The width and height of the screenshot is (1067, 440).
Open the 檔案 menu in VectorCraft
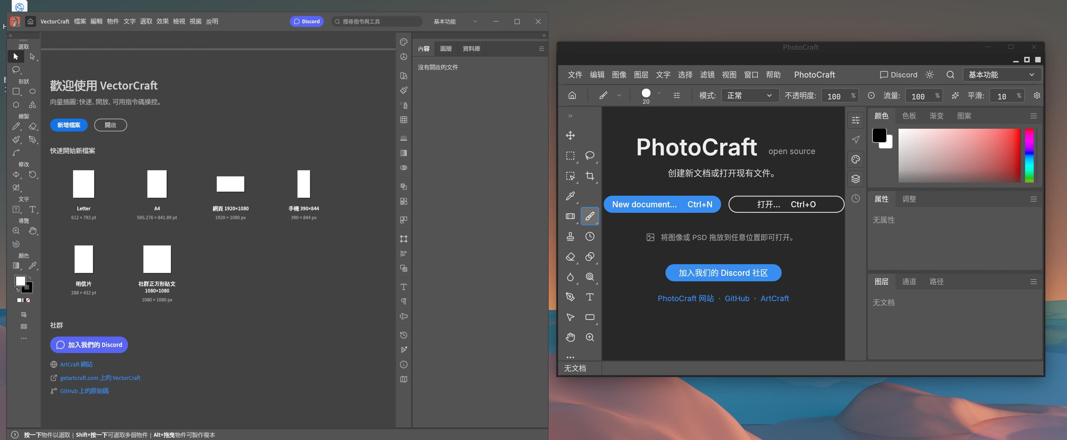point(80,21)
